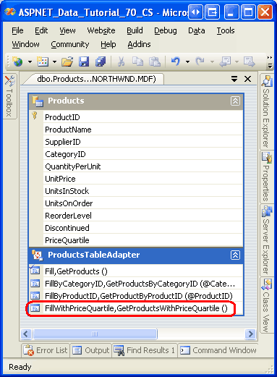Click the scroll left arrow

click(26, 334)
